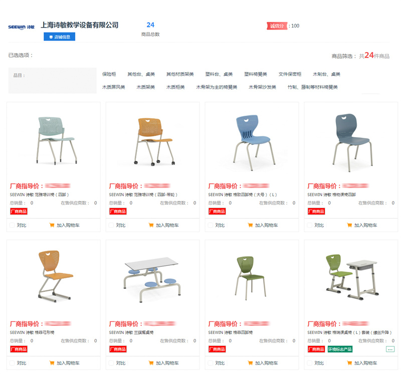Screen dimensions: 401x374
Task: Click the SEEWIN company logo
Action: [x=21, y=27]
